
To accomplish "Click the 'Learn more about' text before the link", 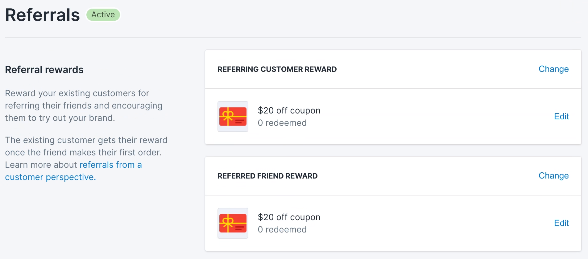I will (x=41, y=165).
